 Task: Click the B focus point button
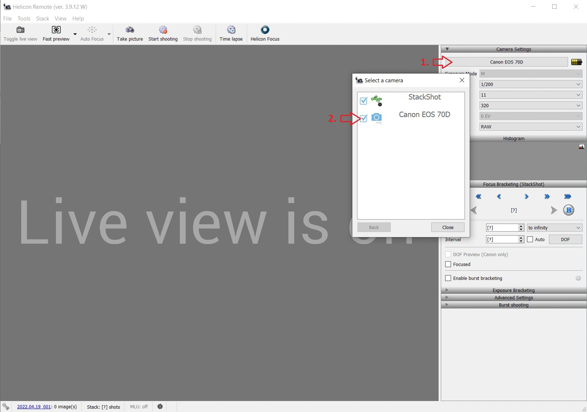(x=568, y=210)
